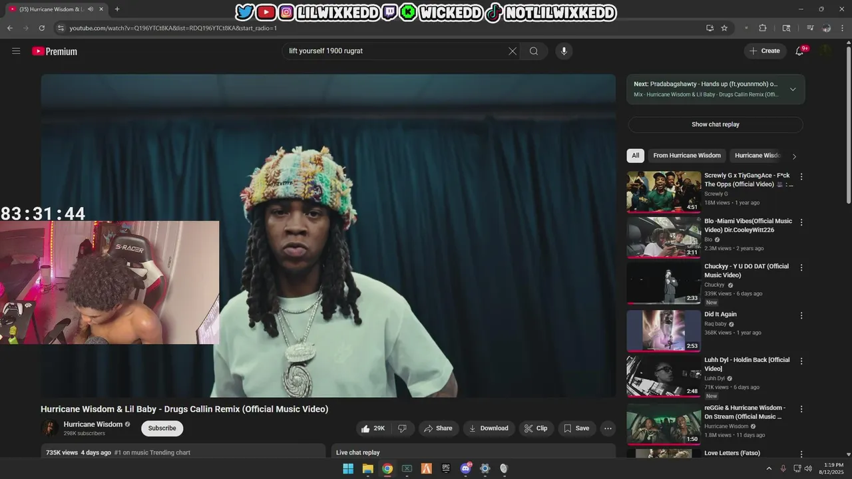Open the YouTube hamburger guide menu

coord(16,51)
